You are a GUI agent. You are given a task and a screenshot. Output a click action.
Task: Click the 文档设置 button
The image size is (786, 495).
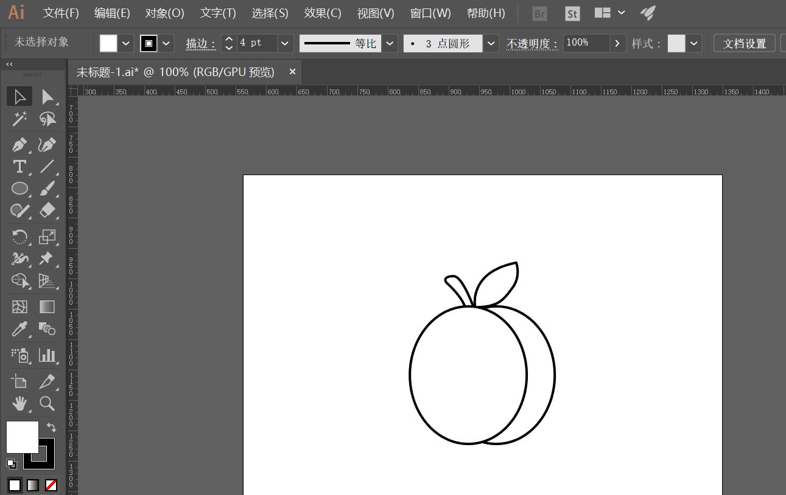(743, 43)
